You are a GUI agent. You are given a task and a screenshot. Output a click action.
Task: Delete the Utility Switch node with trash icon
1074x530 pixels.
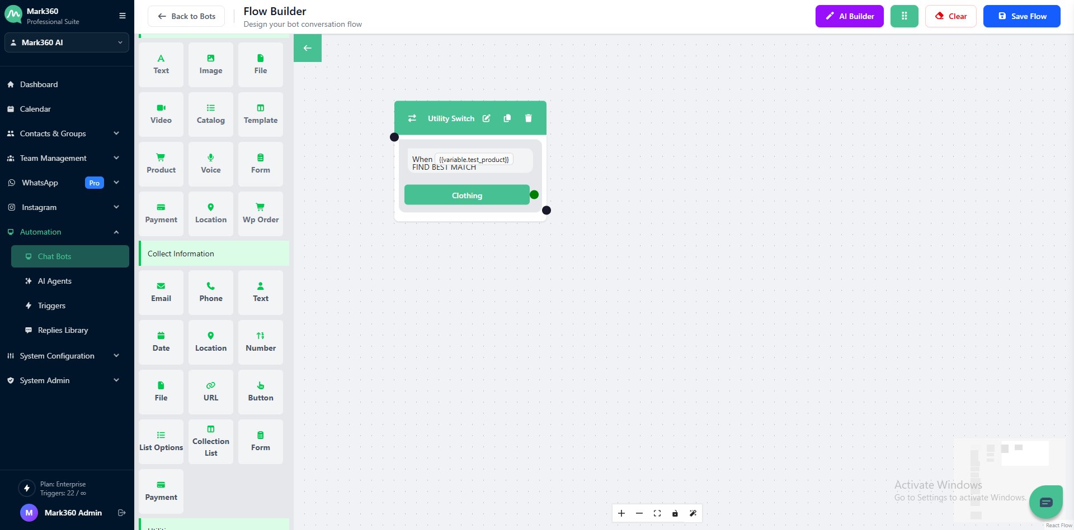pyautogui.click(x=528, y=118)
